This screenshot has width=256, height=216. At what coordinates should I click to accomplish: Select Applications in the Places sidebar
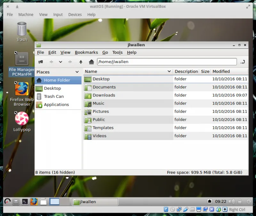(x=56, y=104)
